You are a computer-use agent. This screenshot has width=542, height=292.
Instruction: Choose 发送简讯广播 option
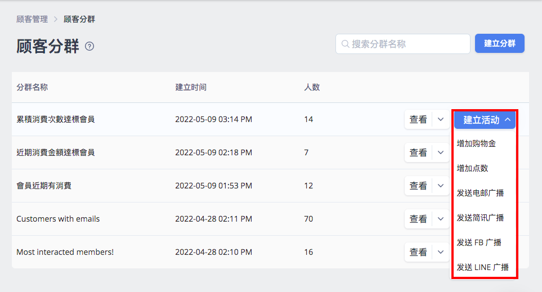click(x=480, y=218)
